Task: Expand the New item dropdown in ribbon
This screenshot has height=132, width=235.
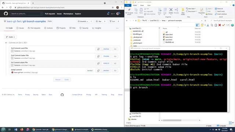Action: pos(191,9)
